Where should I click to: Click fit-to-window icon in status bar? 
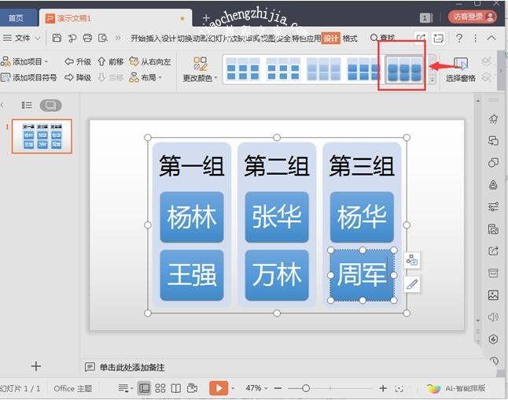click(399, 388)
